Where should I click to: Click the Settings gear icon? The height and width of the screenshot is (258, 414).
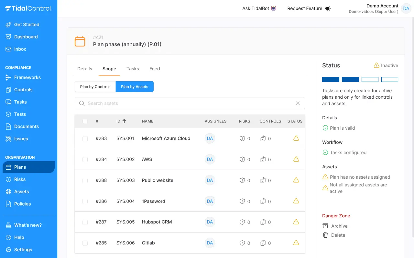(x=8, y=250)
